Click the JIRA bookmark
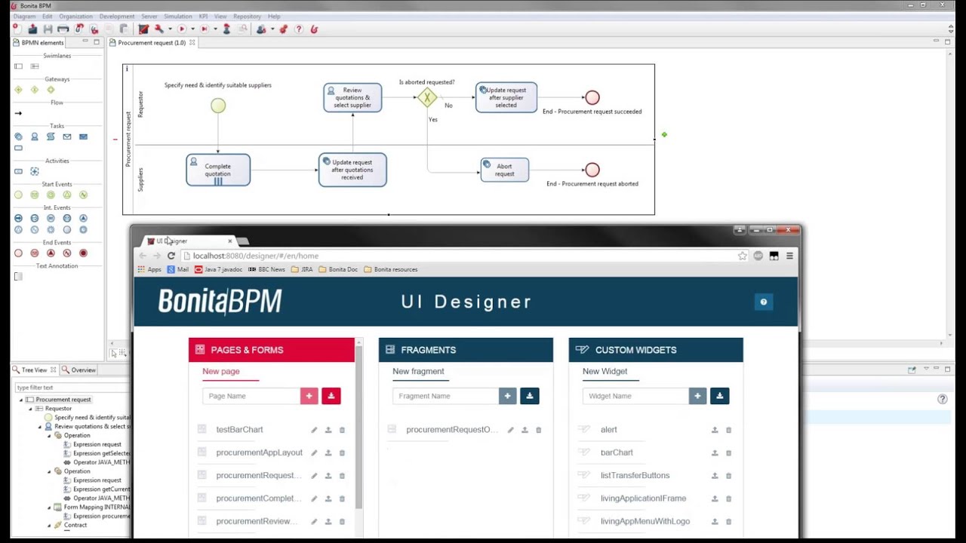966x543 pixels. pyautogui.click(x=302, y=269)
